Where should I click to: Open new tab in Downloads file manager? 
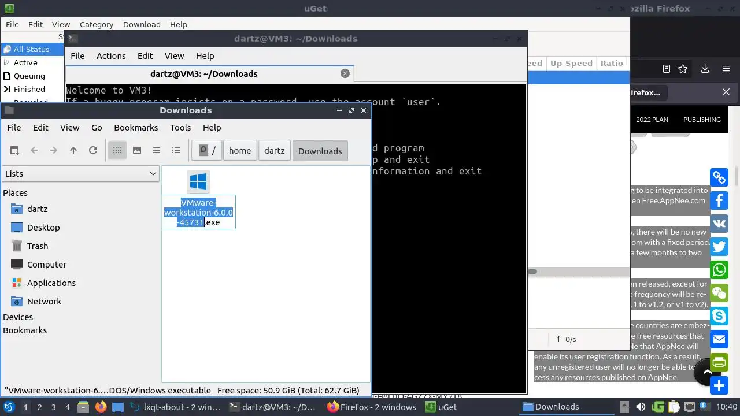[15, 150]
